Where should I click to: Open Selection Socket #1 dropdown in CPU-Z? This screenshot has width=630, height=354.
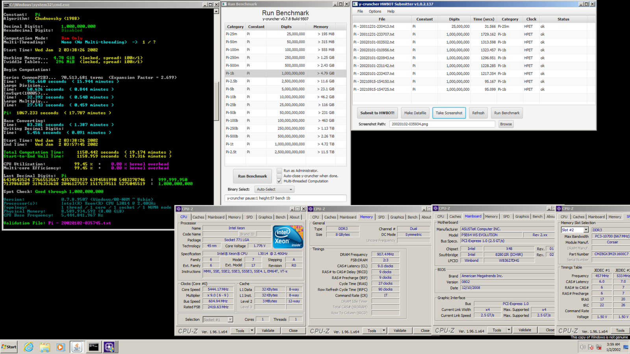point(218,320)
